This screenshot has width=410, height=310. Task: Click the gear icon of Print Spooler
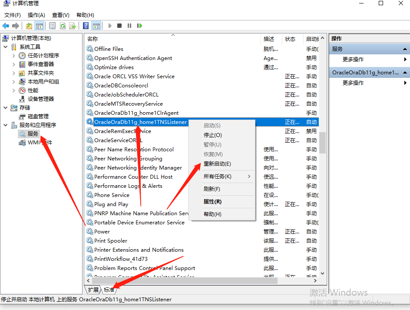point(90,240)
